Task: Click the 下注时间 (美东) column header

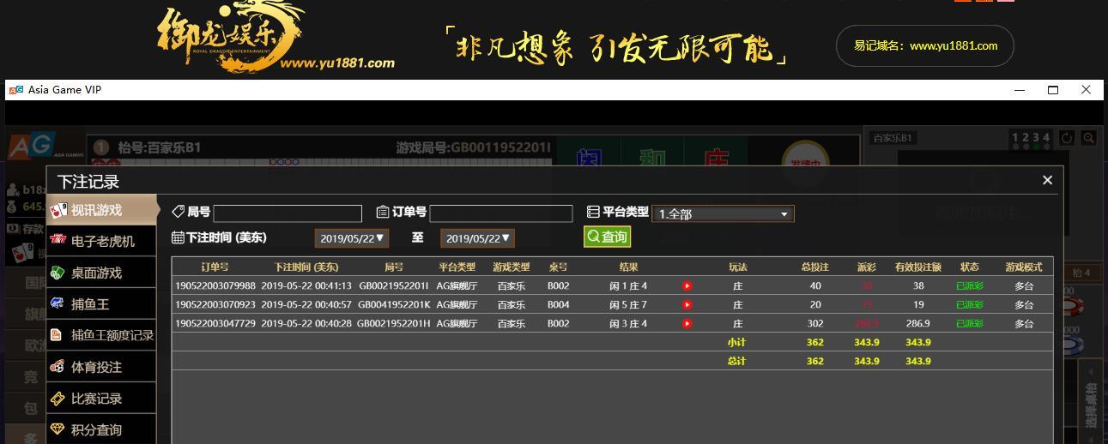Action: 306,267
